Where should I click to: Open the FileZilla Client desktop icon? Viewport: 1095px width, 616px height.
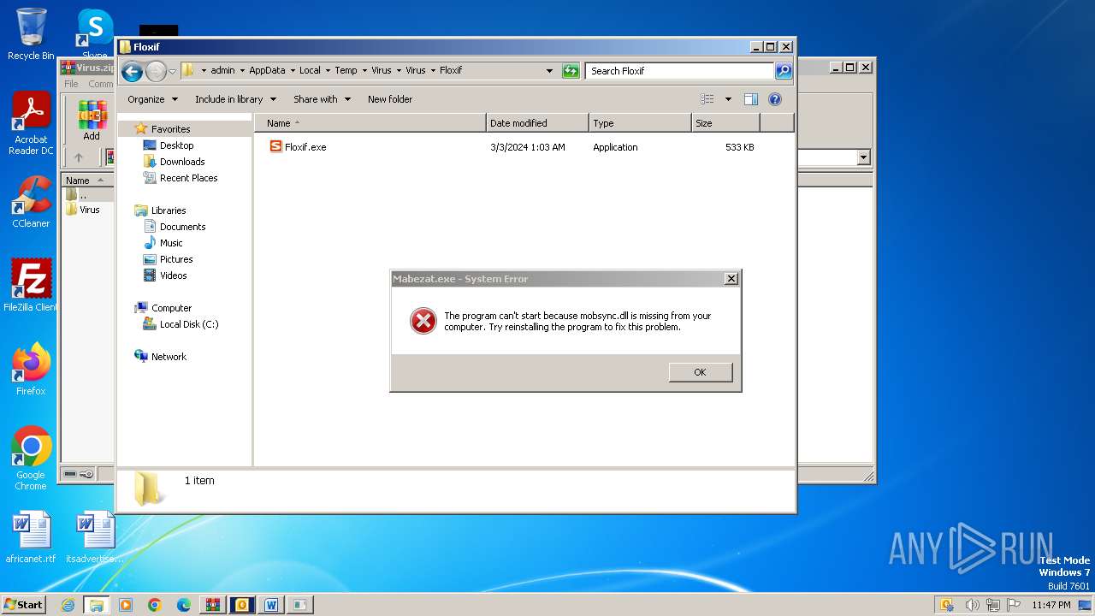click(31, 285)
